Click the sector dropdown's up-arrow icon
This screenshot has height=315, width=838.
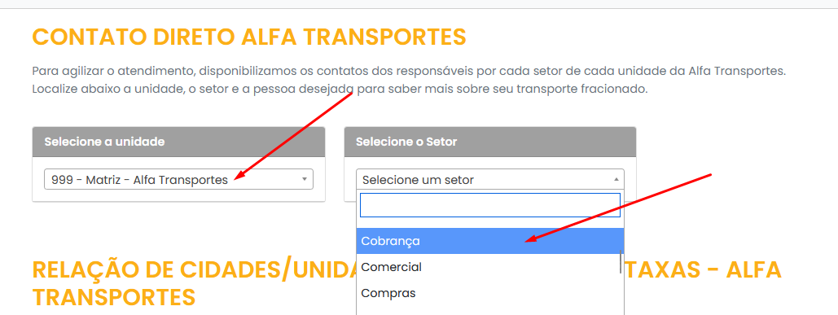point(616,179)
